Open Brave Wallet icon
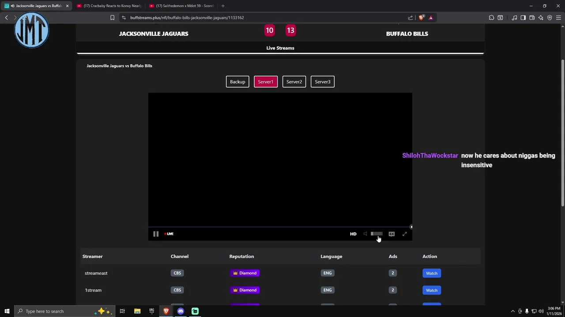 tap(532, 18)
